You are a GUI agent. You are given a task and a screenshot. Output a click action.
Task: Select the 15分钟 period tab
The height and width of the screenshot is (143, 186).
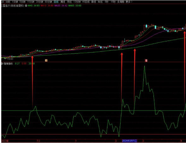pos(31,2)
